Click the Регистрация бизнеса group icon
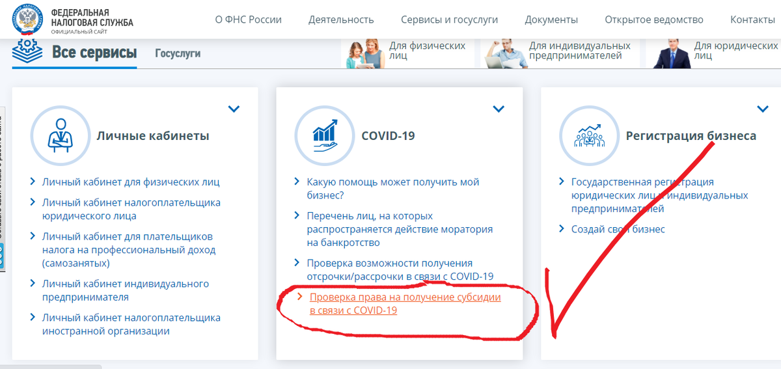Screen dimensions: 781x369 click(588, 135)
